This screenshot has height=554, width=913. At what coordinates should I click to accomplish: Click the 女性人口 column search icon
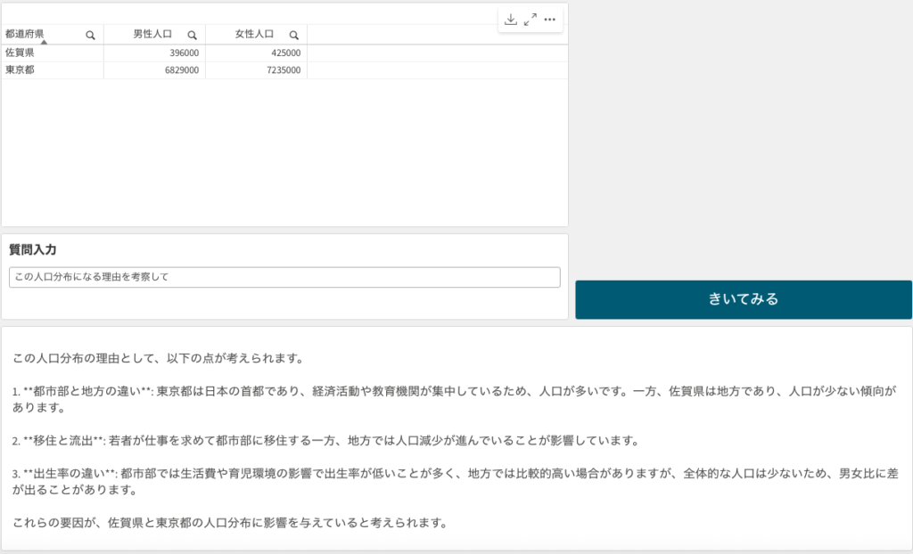coord(293,35)
